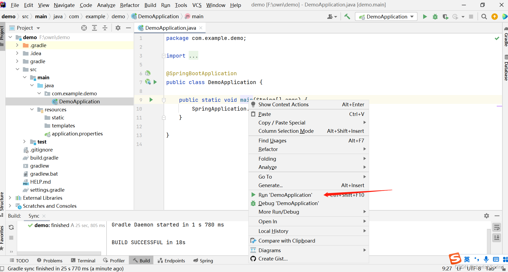508x272 pixels.
Task: Collapse the resources folder
Action: coord(32,109)
